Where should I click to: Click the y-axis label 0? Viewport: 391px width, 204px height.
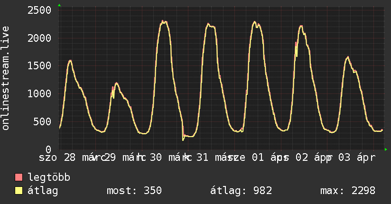48,149
